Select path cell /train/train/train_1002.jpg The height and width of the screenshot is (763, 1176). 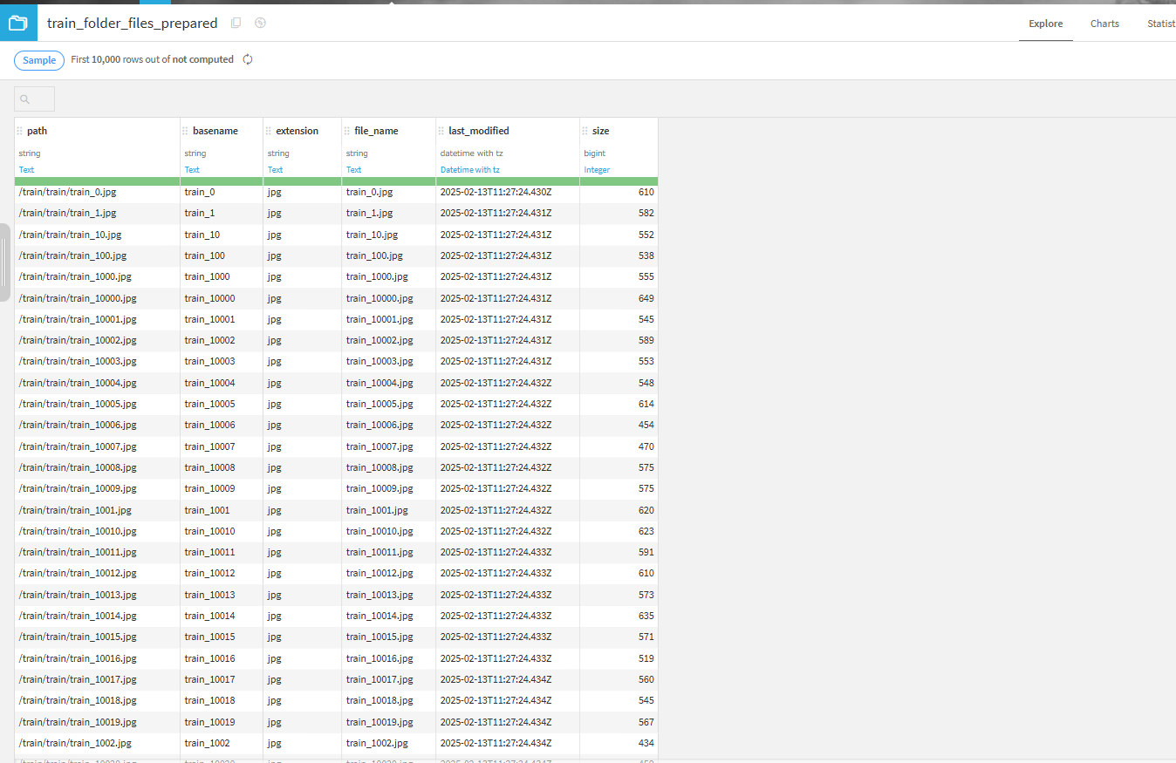click(x=97, y=743)
